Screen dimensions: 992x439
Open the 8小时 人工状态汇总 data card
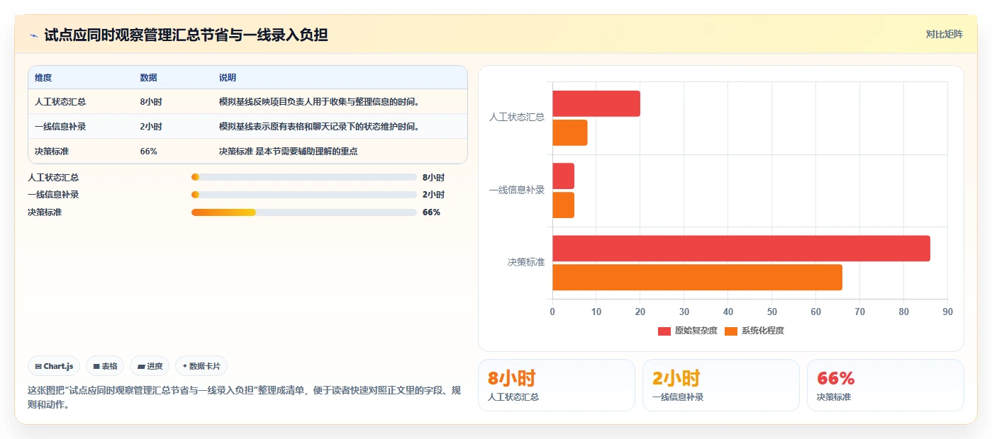[557, 385]
